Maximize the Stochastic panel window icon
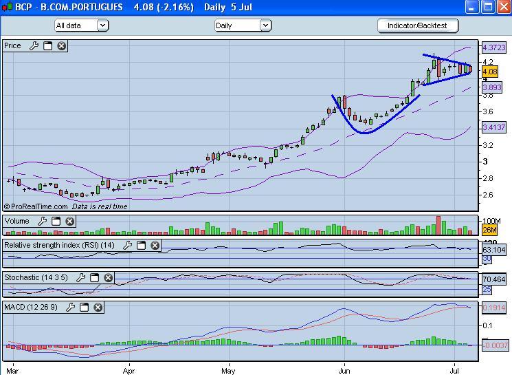The width and height of the screenshot is (512, 375). pyautogui.click(x=94, y=277)
